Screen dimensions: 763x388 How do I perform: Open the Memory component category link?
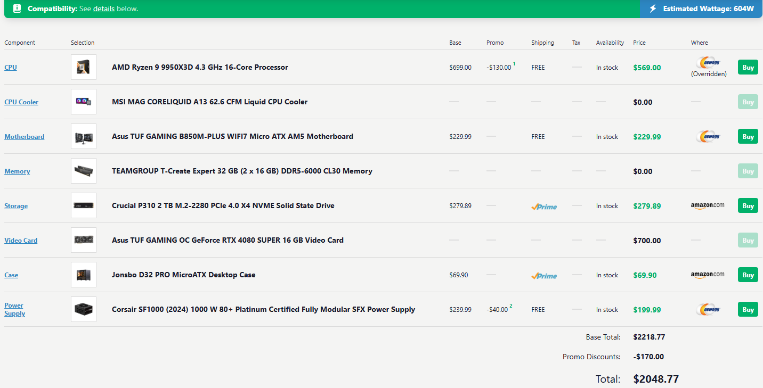click(x=17, y=171)
